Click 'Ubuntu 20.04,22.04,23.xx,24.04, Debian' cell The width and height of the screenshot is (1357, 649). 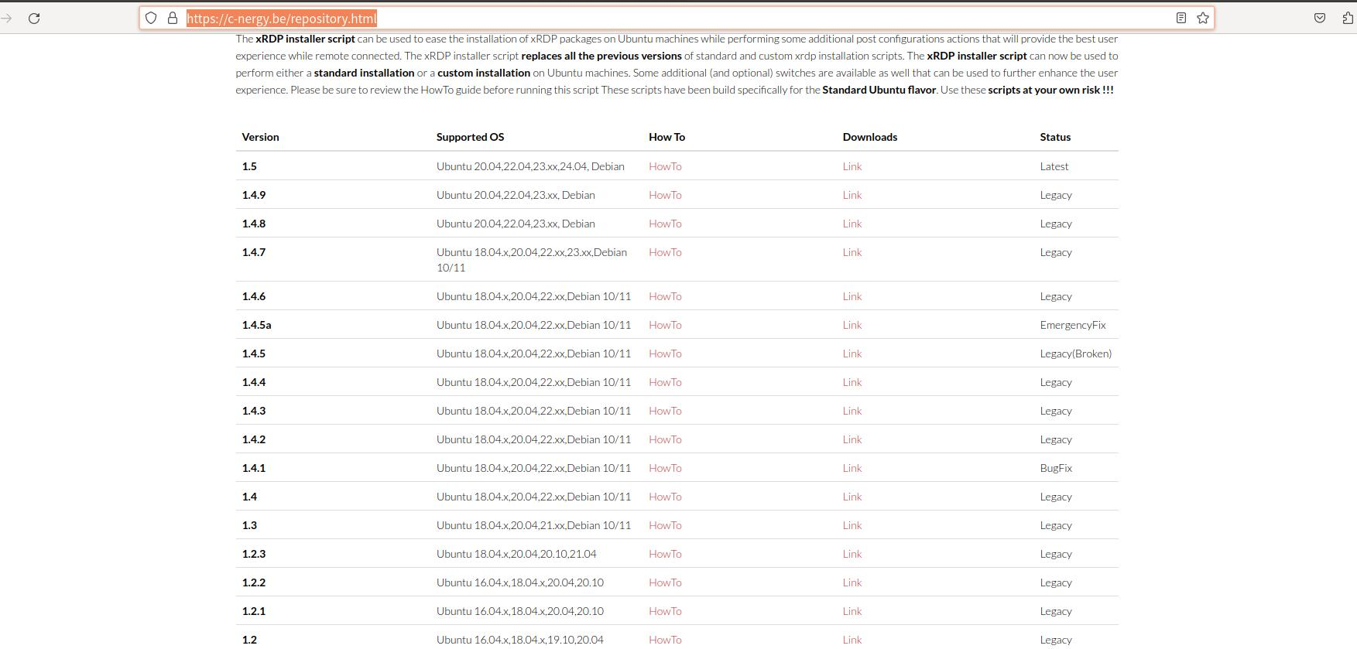(x=530, y=166)
